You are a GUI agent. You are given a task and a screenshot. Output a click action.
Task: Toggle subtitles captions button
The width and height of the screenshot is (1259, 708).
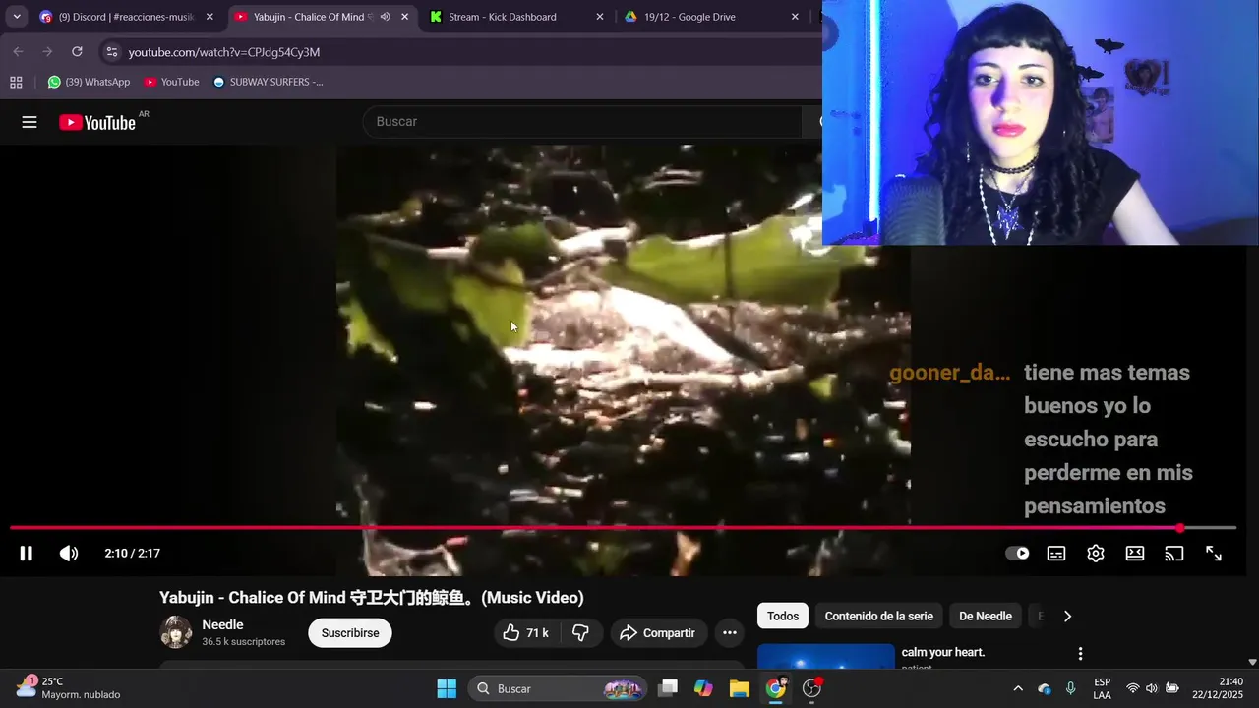pyautogui.click(x=1056, y=554)
